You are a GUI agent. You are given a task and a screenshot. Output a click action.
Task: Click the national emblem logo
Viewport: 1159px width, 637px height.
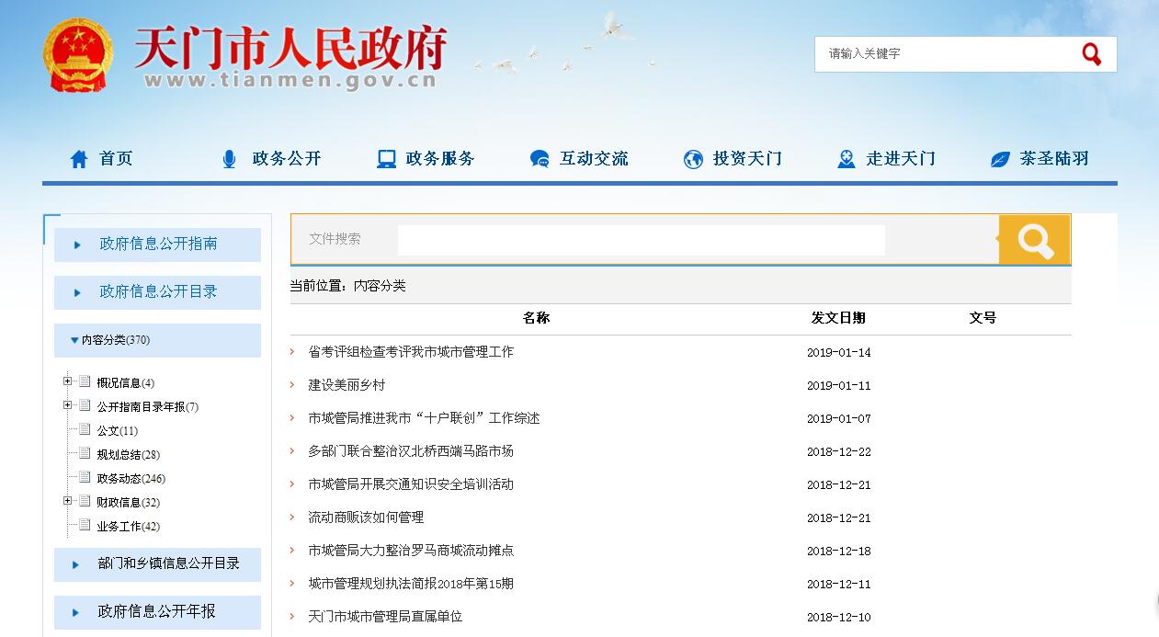[78, 55]
